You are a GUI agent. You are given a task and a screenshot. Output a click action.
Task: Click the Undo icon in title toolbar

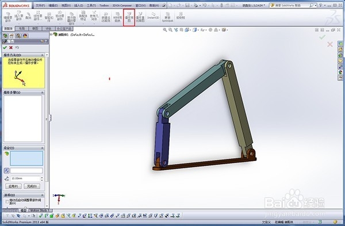coord(204,5)
